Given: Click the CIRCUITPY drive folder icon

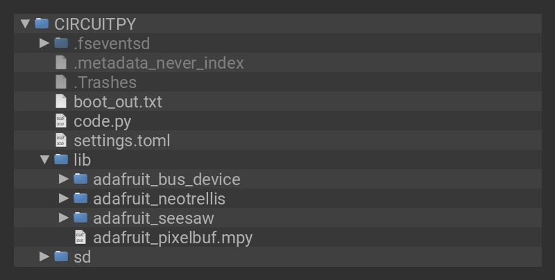Looking at the screenshot, I should pyautogui.click(x=42, y=24).
